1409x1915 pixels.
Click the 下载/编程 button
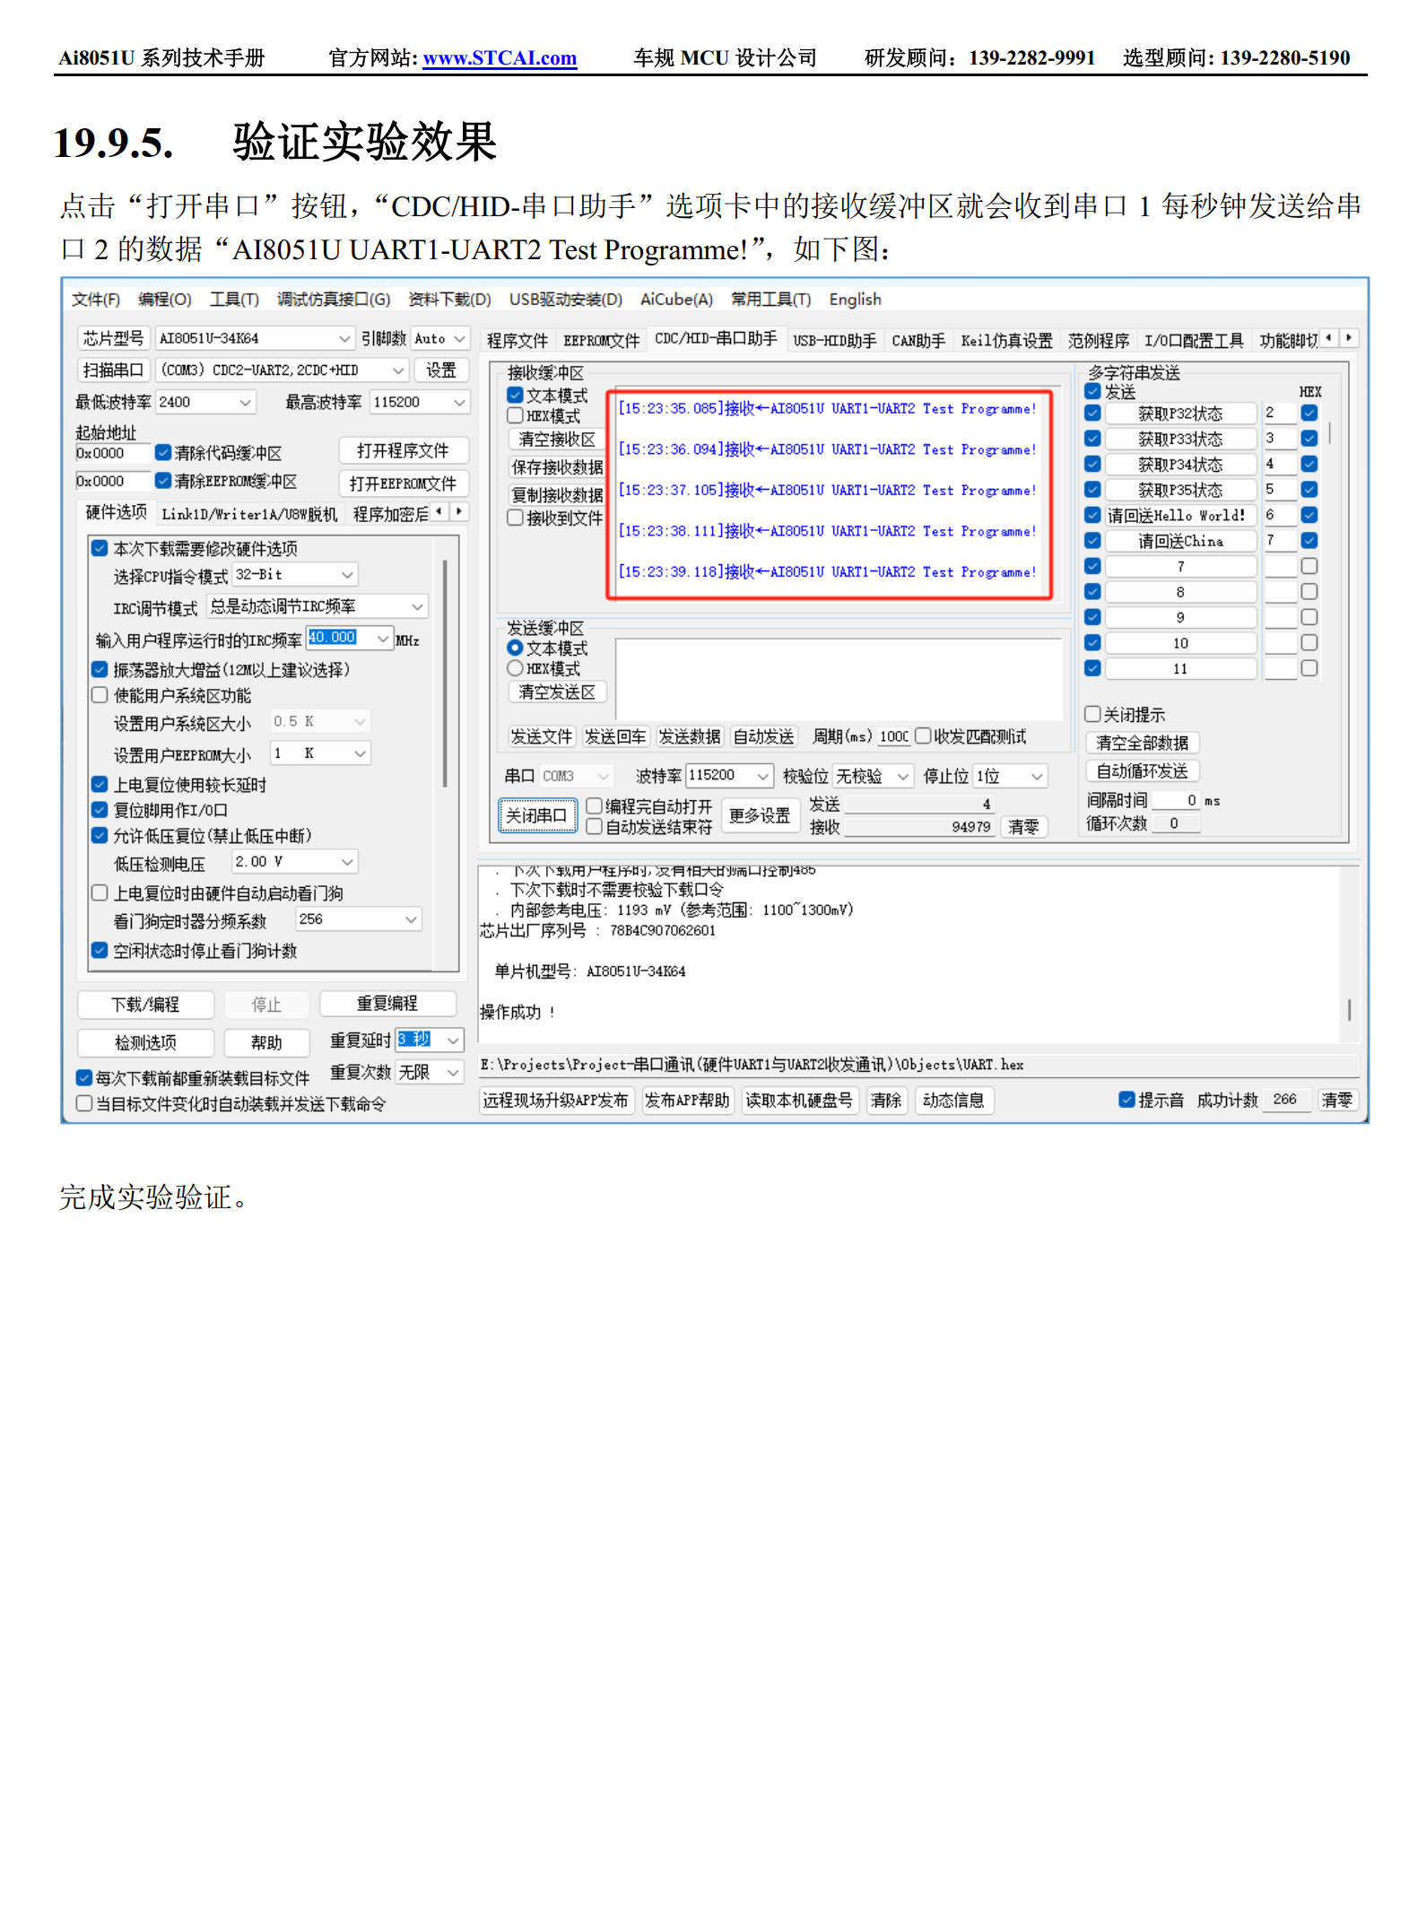(x=145, y=1005)
